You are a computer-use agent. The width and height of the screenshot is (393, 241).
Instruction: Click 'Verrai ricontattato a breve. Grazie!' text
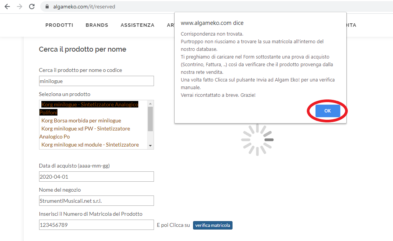218,95
